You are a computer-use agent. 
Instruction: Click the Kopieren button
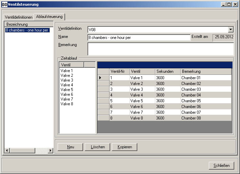(x=124, y=147)
